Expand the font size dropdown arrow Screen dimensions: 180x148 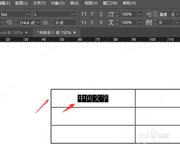coord(2,23)
